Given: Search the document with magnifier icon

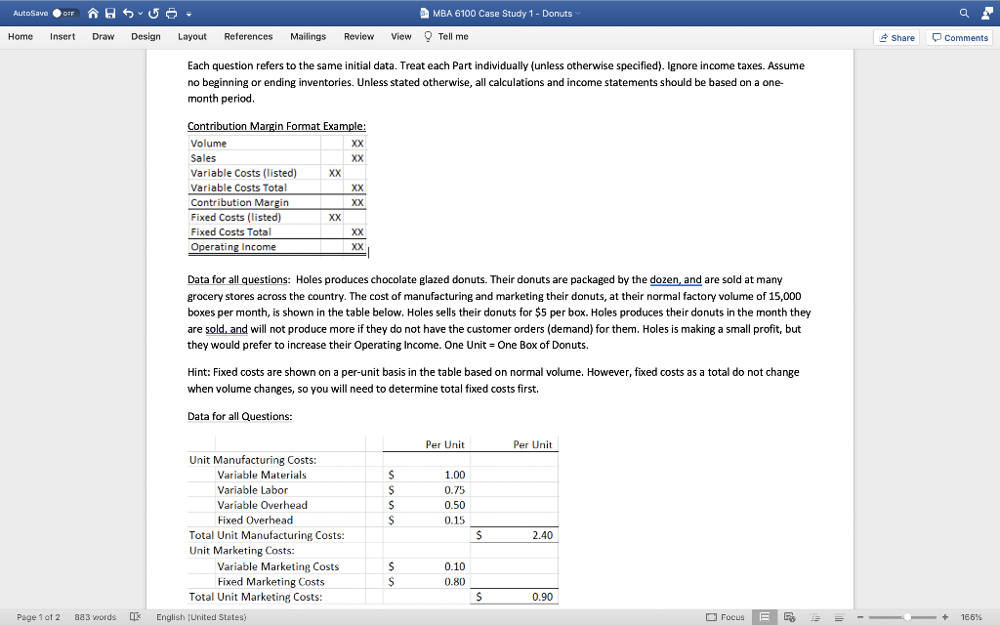Looking at the screenshot, I should pyautogui.click(x=964, y=14).
